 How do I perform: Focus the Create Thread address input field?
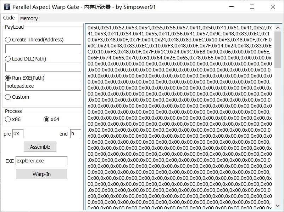43,48
